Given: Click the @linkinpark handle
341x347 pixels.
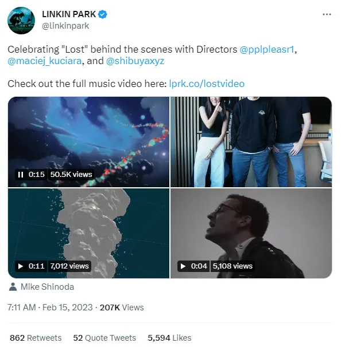Looking at the screenshot, I should pos(65,26).
